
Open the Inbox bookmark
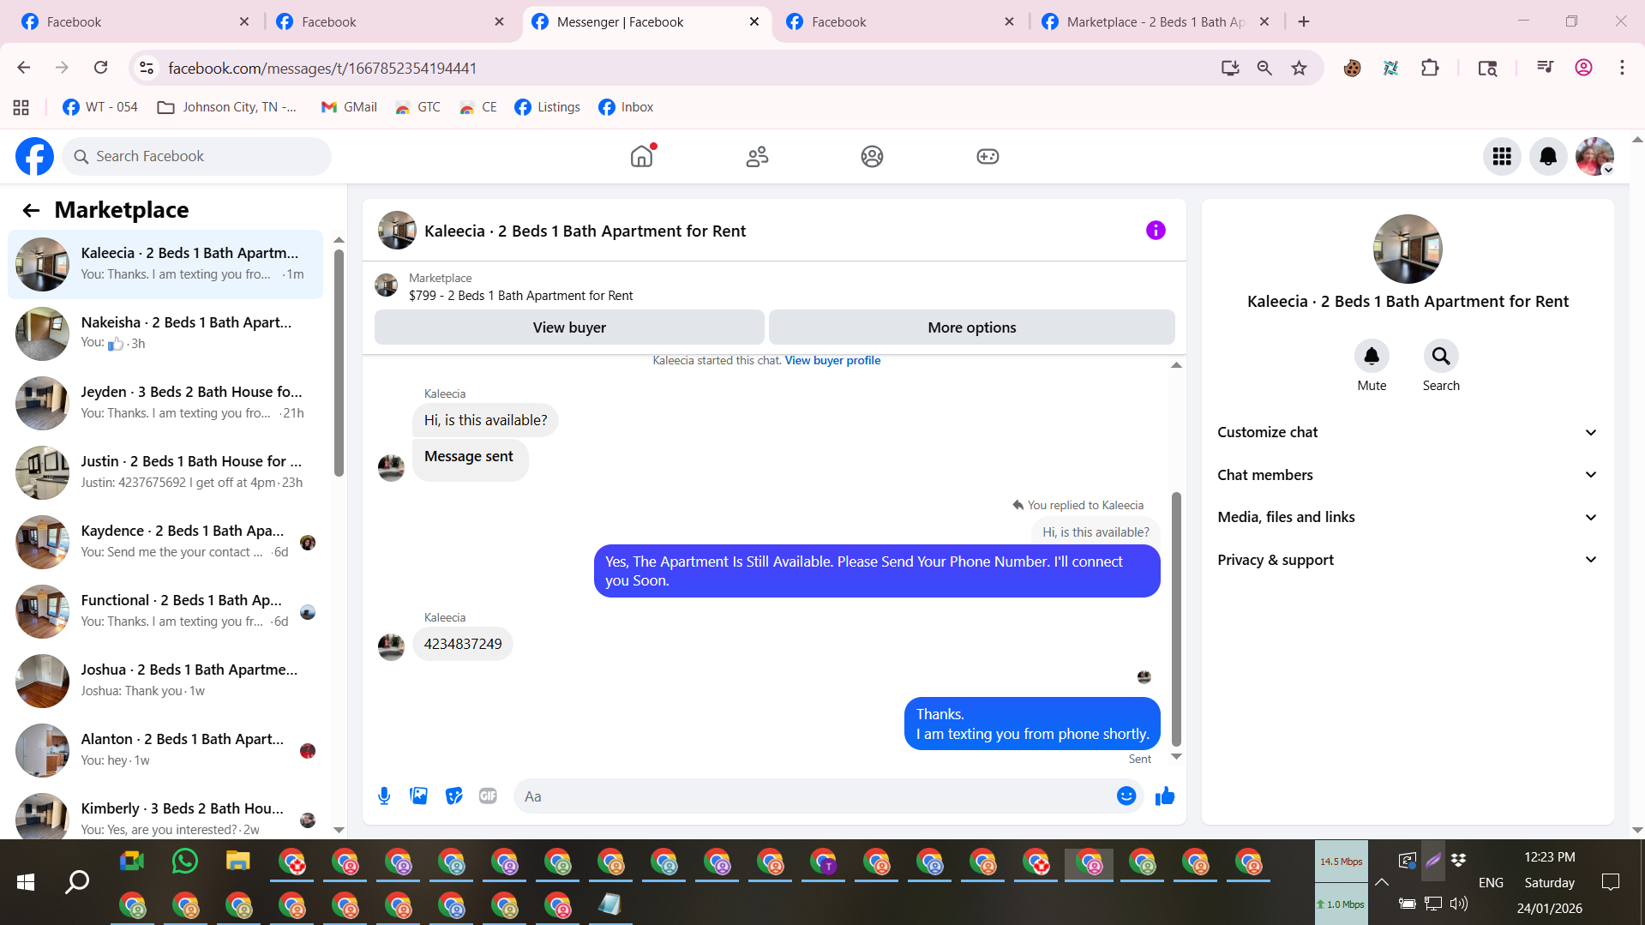pyautogui.click(x=626, y=107)
